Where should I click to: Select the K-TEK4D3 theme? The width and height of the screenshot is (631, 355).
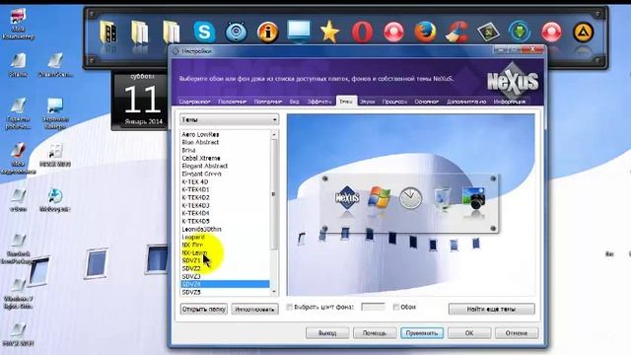click(195, 205)
